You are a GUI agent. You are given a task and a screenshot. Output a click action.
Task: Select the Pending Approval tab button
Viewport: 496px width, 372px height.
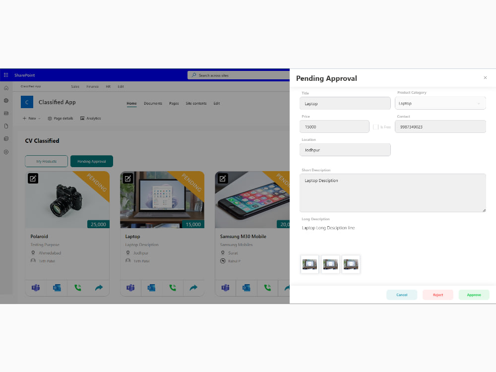tap(92, 161)
